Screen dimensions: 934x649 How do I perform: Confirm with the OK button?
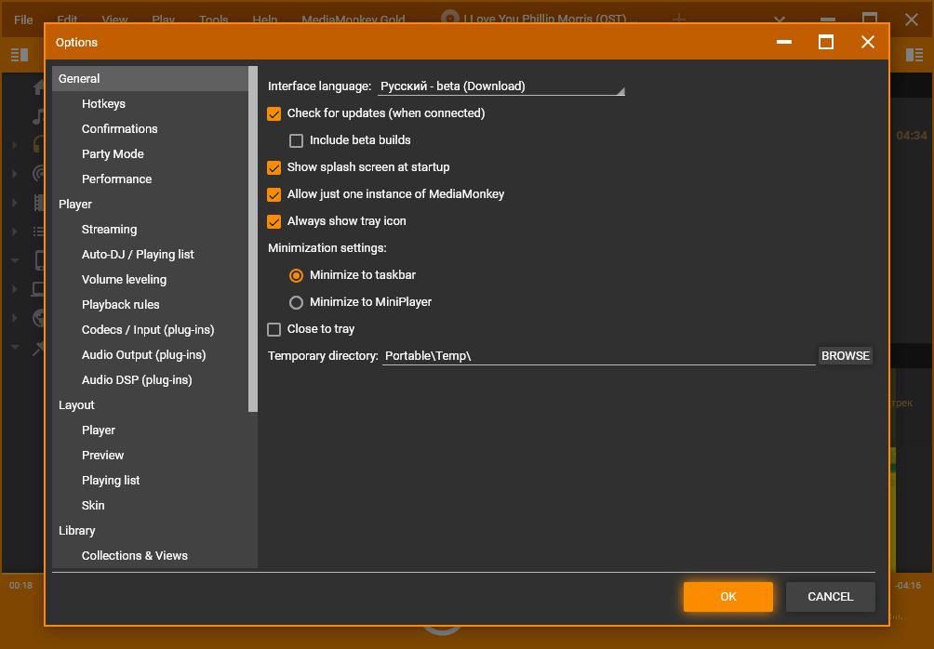[727, 597]
